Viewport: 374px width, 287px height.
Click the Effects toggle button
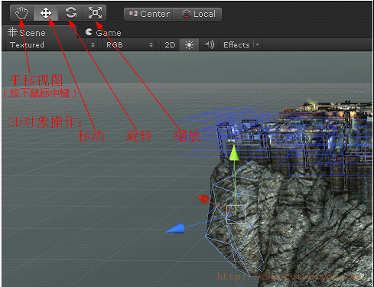pos(236,45)
